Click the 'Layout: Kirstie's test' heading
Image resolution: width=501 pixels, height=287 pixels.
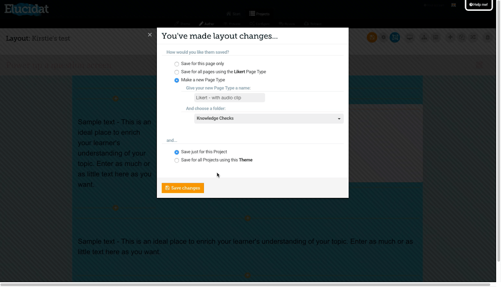38,38
